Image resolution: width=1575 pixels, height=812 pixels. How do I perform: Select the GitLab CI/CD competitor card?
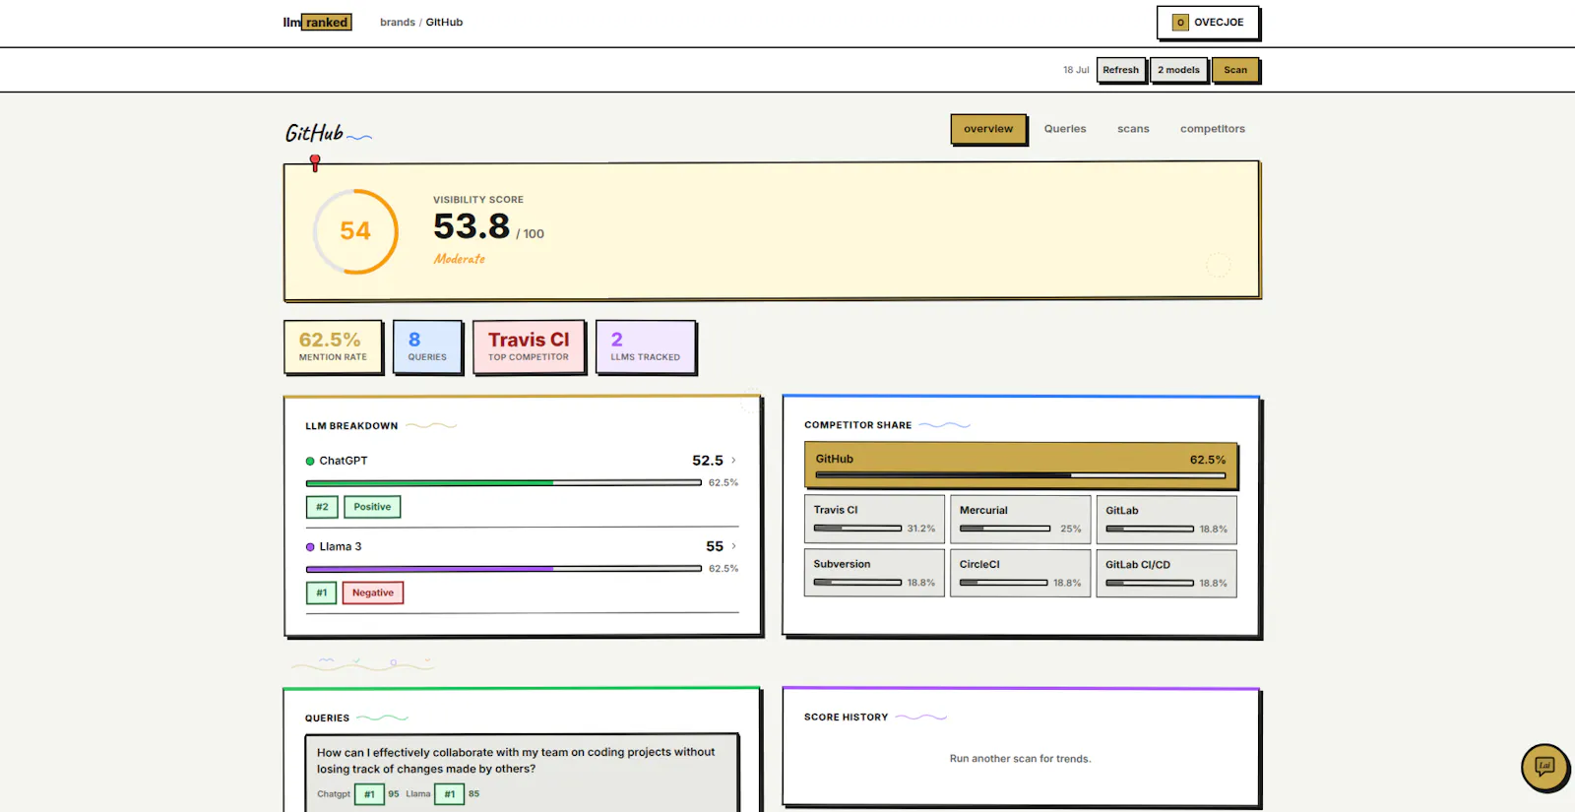pos(1166,573)
